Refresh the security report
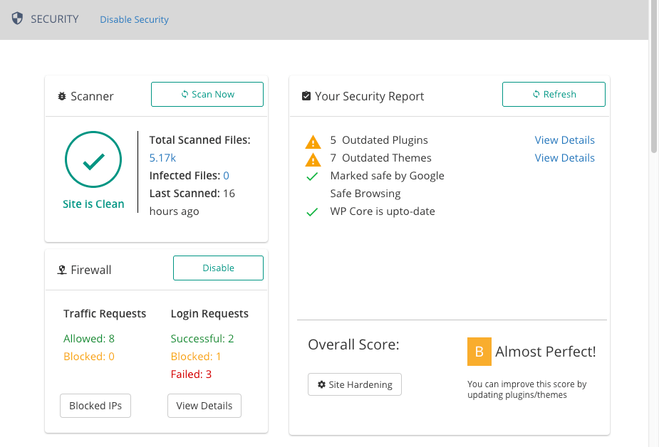659x447 pixels. [554, 95]
